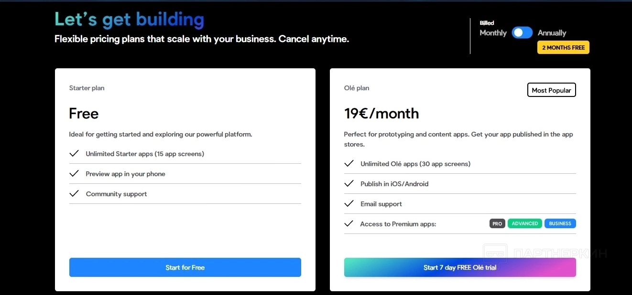
Task: Click checkmark beside Unlimited Starter apps
Action: tap(74, 154)
